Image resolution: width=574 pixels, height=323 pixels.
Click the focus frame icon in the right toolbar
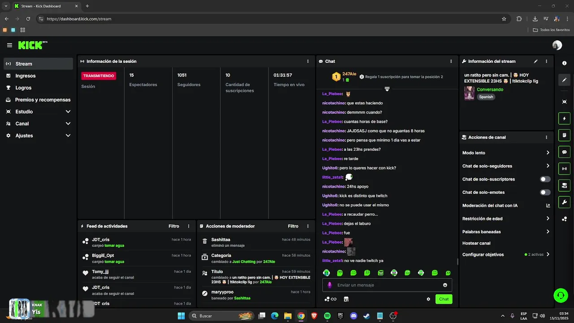pos(565,102)
